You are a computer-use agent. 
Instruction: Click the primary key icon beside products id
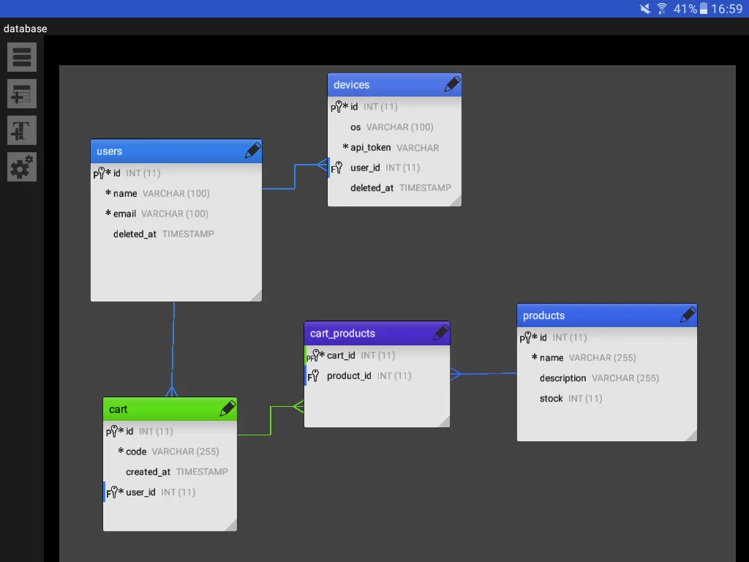527,337
